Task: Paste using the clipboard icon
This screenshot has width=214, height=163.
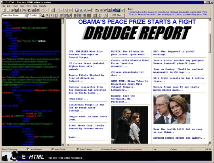Action: click(x=29, y=10)
